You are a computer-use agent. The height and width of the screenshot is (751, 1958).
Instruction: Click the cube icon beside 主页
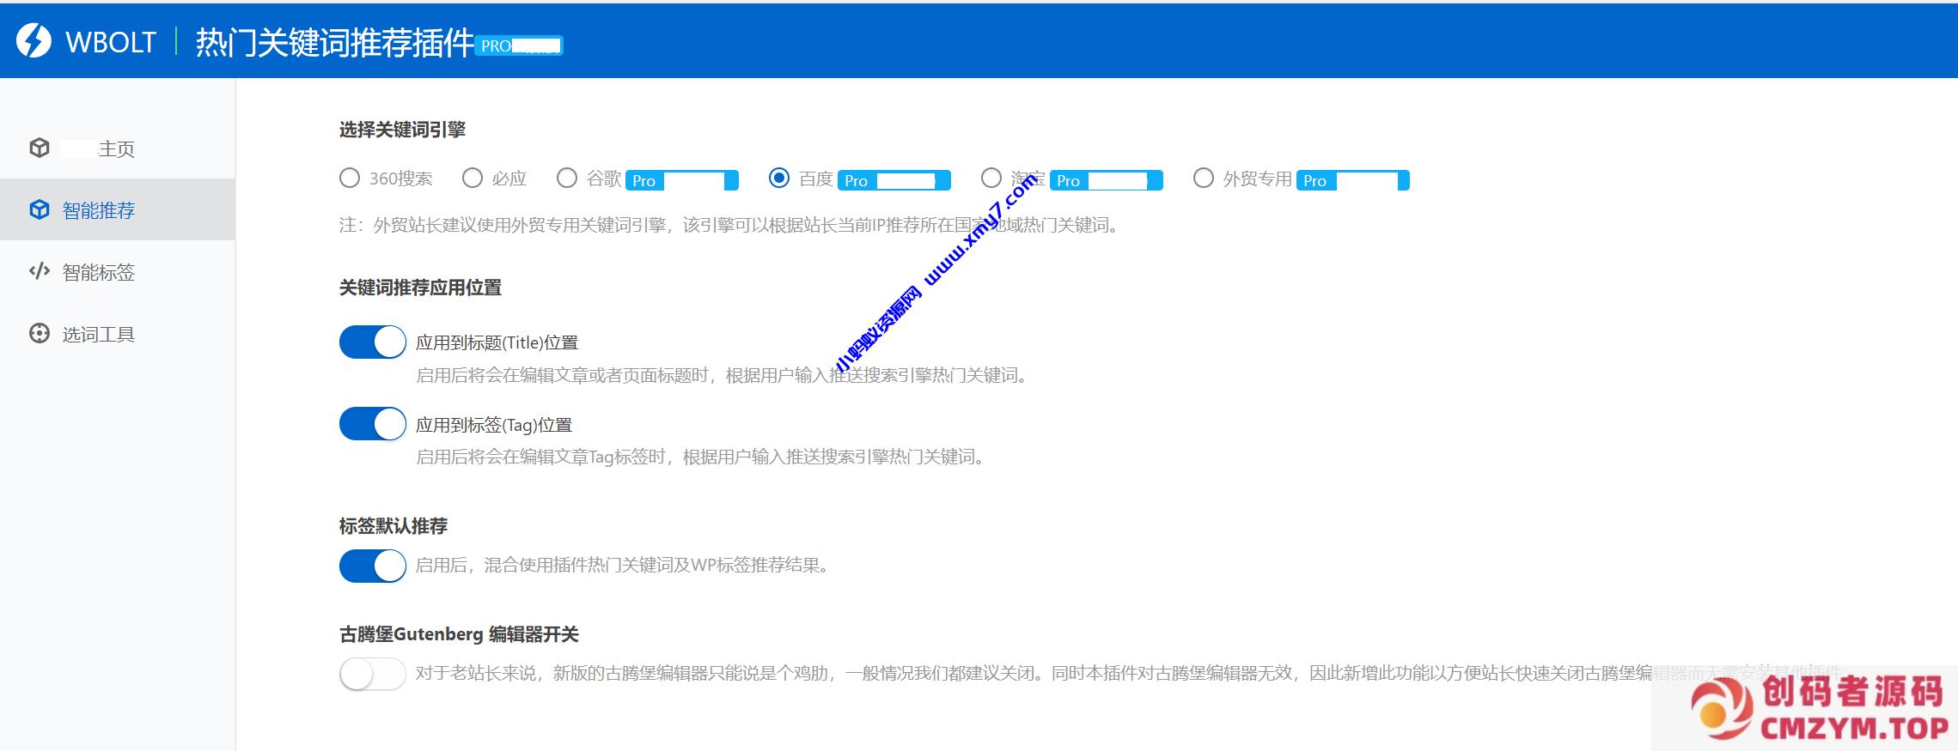tap(40, 148)
